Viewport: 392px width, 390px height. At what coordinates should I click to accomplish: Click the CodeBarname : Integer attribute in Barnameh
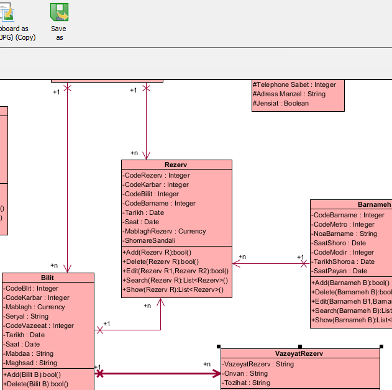pos(348,215)
